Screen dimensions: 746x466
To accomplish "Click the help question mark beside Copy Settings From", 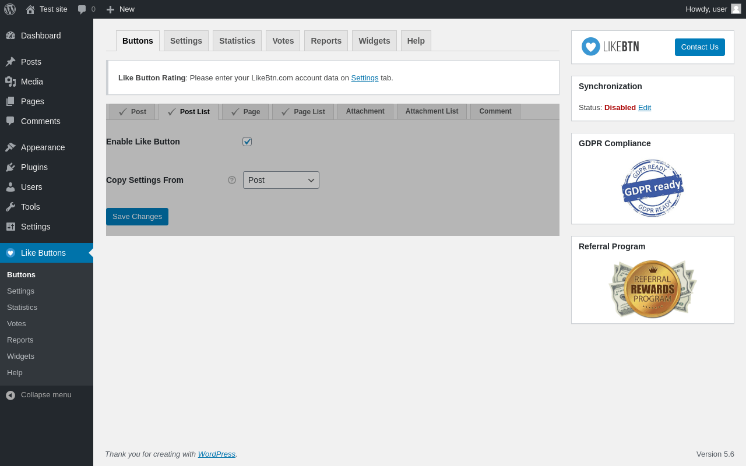I will (232, 180).
